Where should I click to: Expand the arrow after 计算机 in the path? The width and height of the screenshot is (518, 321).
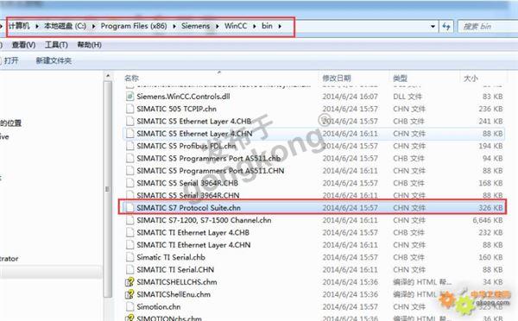click(x=36, y=26)
